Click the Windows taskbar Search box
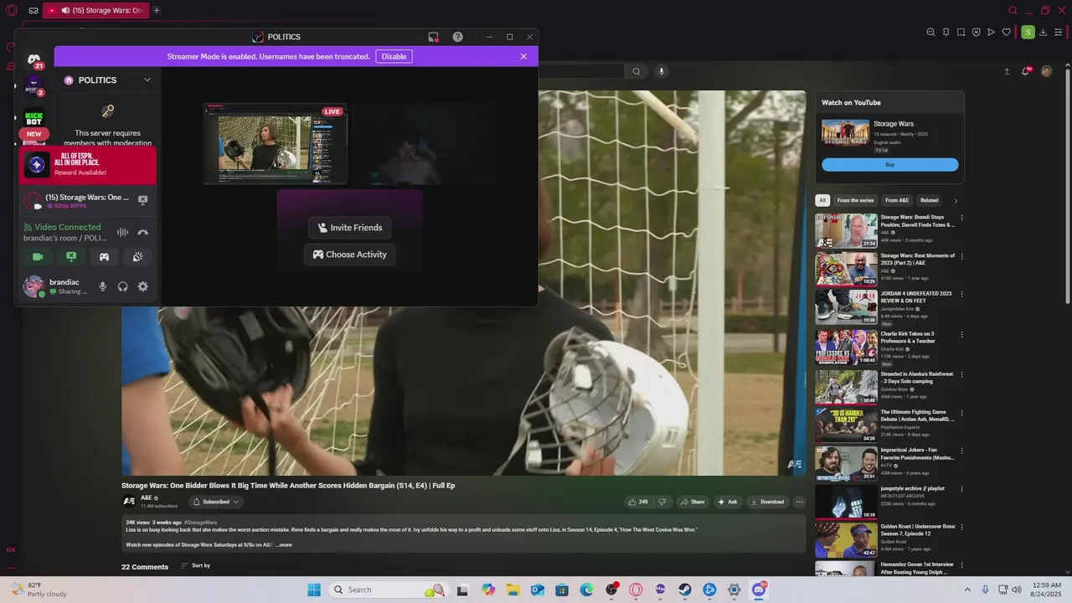This screenshot has height=603, width=1072. click(x=388, y=590)
